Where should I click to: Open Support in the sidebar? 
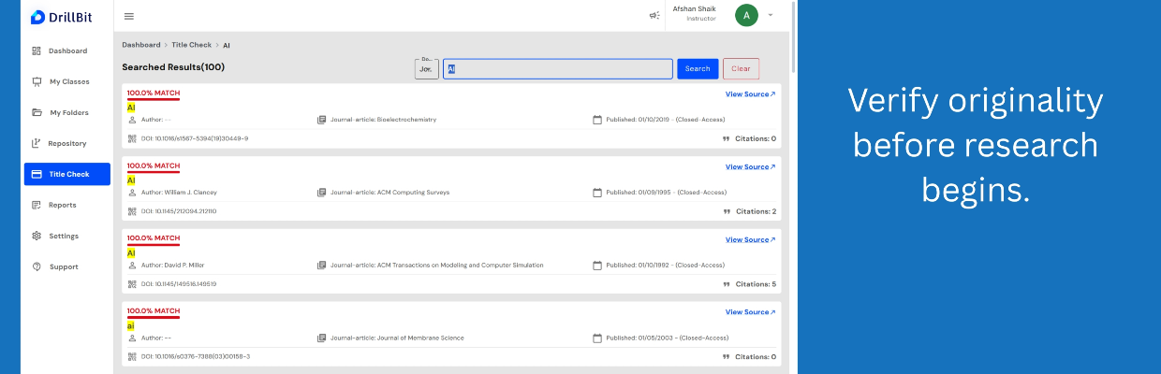point(67,266)
